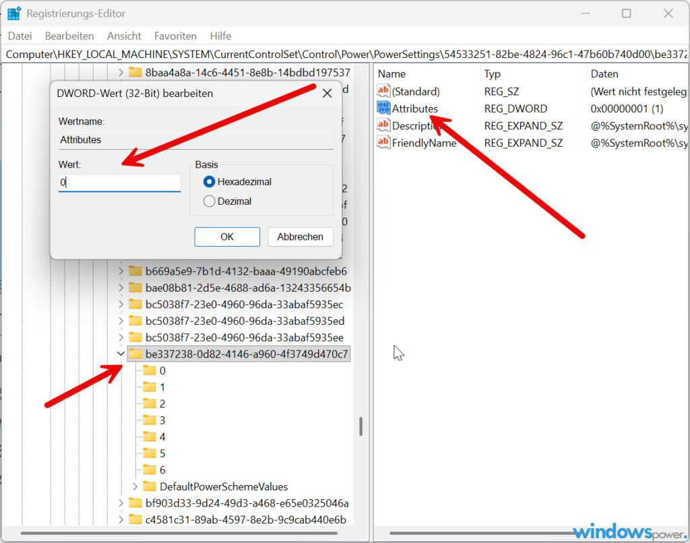Click the Name column header

[x=427, y=73]
